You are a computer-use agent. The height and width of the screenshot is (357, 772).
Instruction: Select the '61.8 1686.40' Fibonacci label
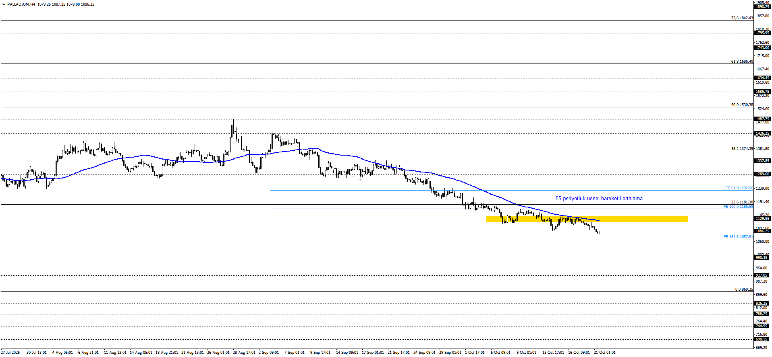[x=742, y=62]
